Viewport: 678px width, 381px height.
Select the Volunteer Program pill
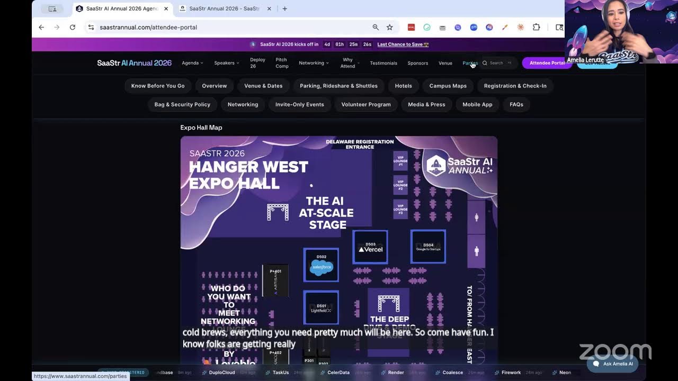(x=366, y=104)
